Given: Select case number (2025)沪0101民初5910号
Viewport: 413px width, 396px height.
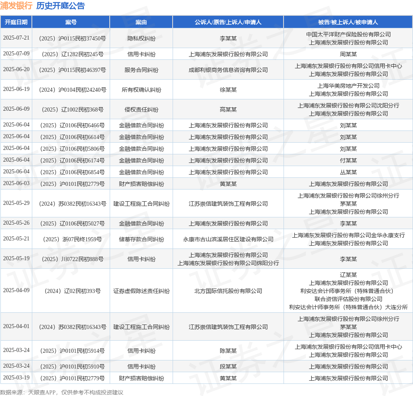Looking at the screenshot, I should [x=73, y=367].
